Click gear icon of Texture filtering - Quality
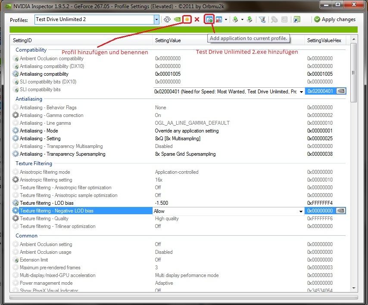Image resolution: width=368 pixels, height=305 pixels. tap(16, 219)
